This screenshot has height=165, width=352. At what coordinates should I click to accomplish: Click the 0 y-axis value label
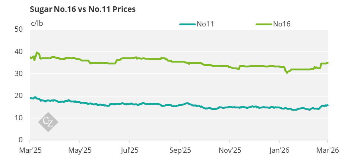click(25, 140)
